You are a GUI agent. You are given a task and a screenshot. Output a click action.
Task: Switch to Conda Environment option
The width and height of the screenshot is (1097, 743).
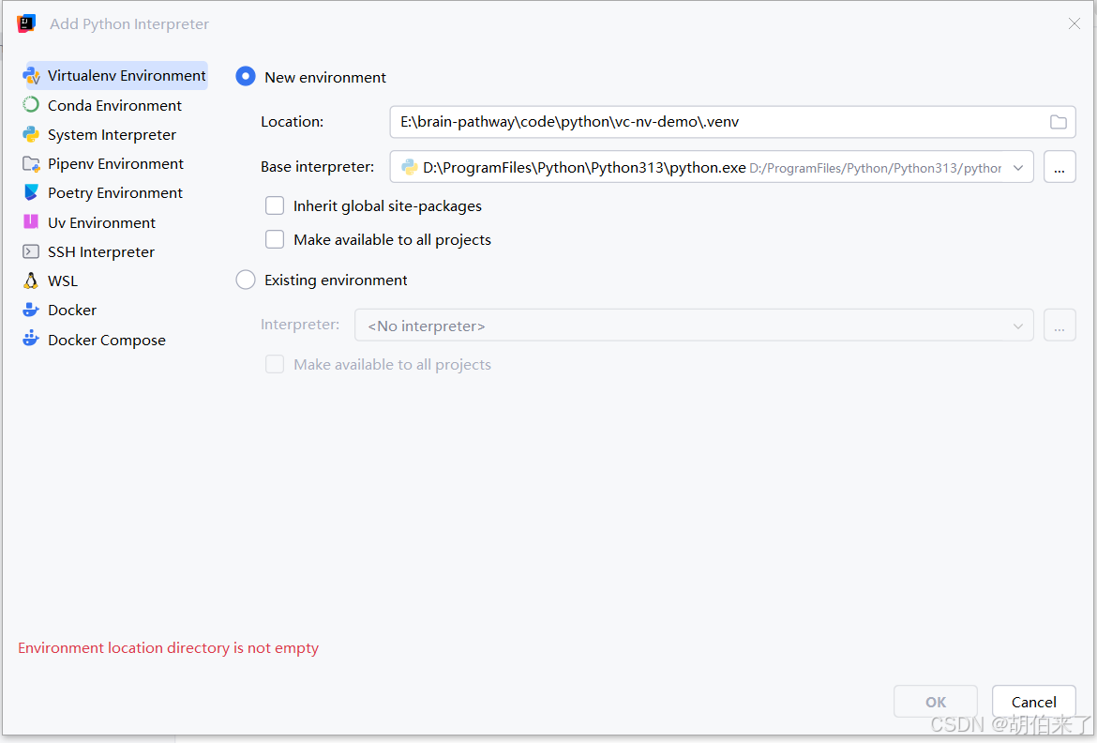[x=115, y=105]
